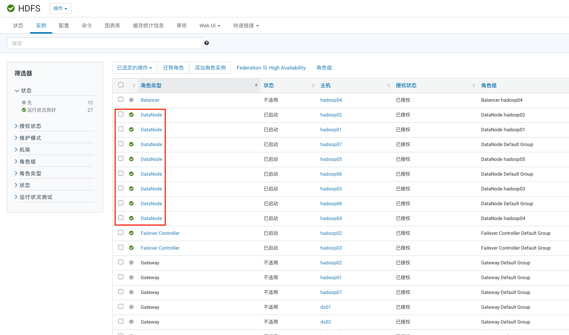Switch to the 配置 tab
Screen dimensions: 569x335
pos(64,26)
